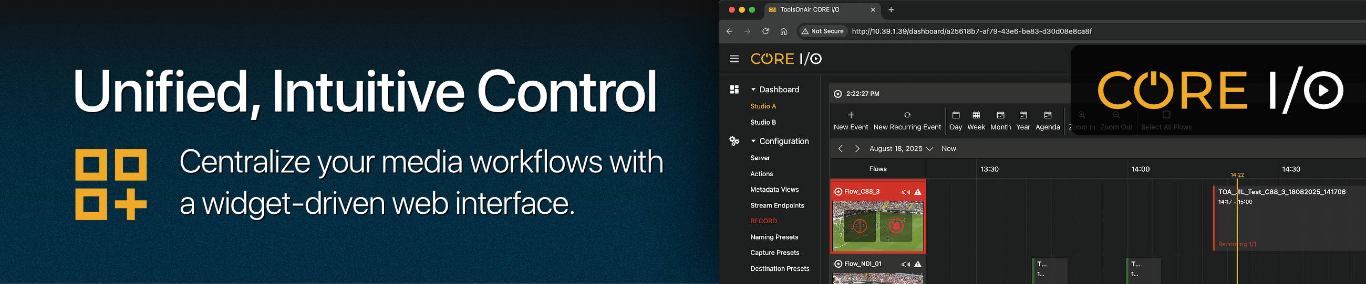Toggle audio speaker on Flow_C88_3
1366x284 pixels.
[905, 192]
